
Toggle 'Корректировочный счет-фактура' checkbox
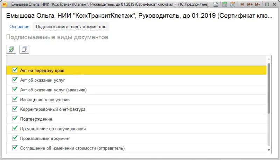coord(15,109)
